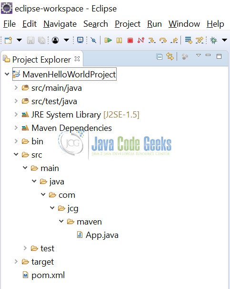230x289 pixels.
Task: Click the green Debug bug icon
Action: click(x=214, y=40)
